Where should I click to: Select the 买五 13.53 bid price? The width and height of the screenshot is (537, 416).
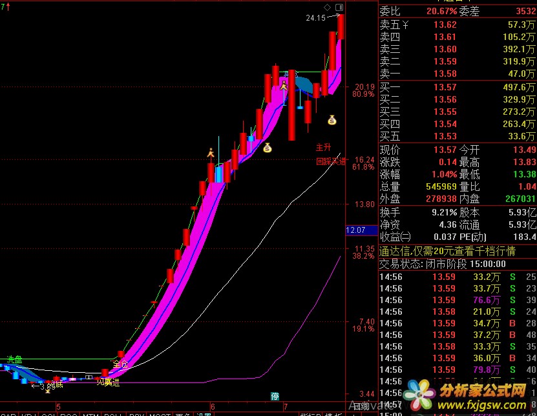(x=445, y=136)
